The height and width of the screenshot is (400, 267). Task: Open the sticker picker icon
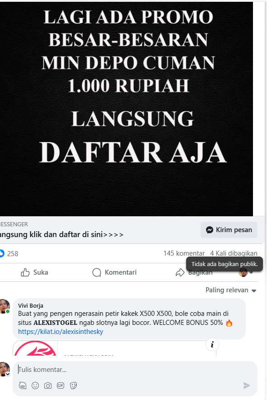pyautogui.click(x=73, y=386)
